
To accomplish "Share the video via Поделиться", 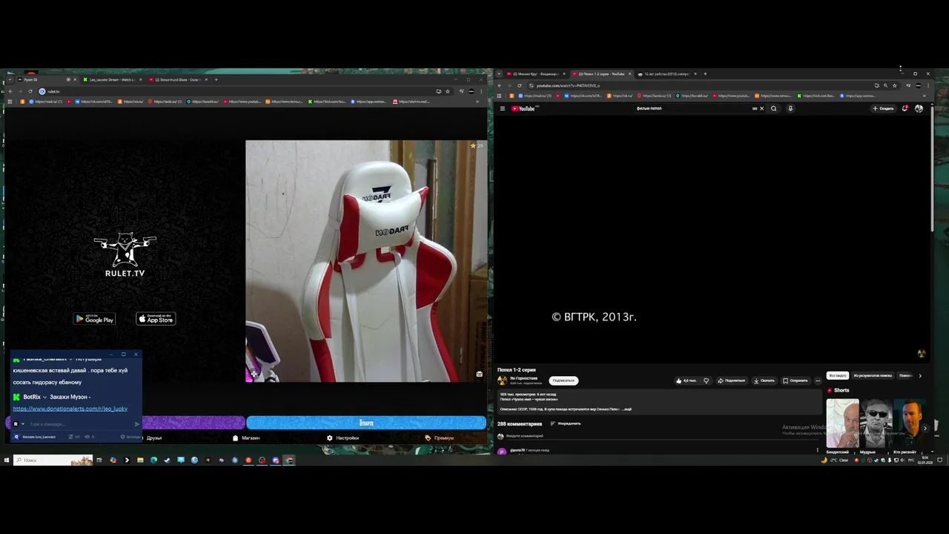I will click(x=731, y=380).
